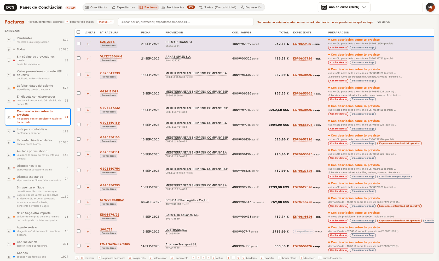
Task: Click the Depuración flask icon
Action: (x=242, y=7)
